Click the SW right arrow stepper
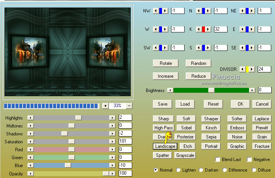Image resolution: width=275 pixels, height=178 pixels. pyautogui.click(x=165, y=48)
